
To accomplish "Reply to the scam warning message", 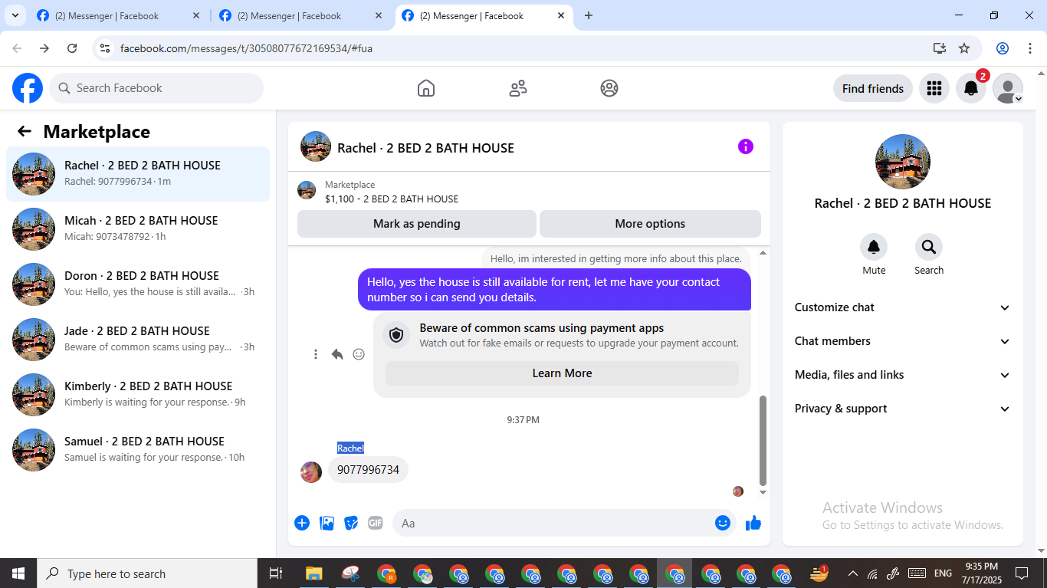I will (337, 354).
